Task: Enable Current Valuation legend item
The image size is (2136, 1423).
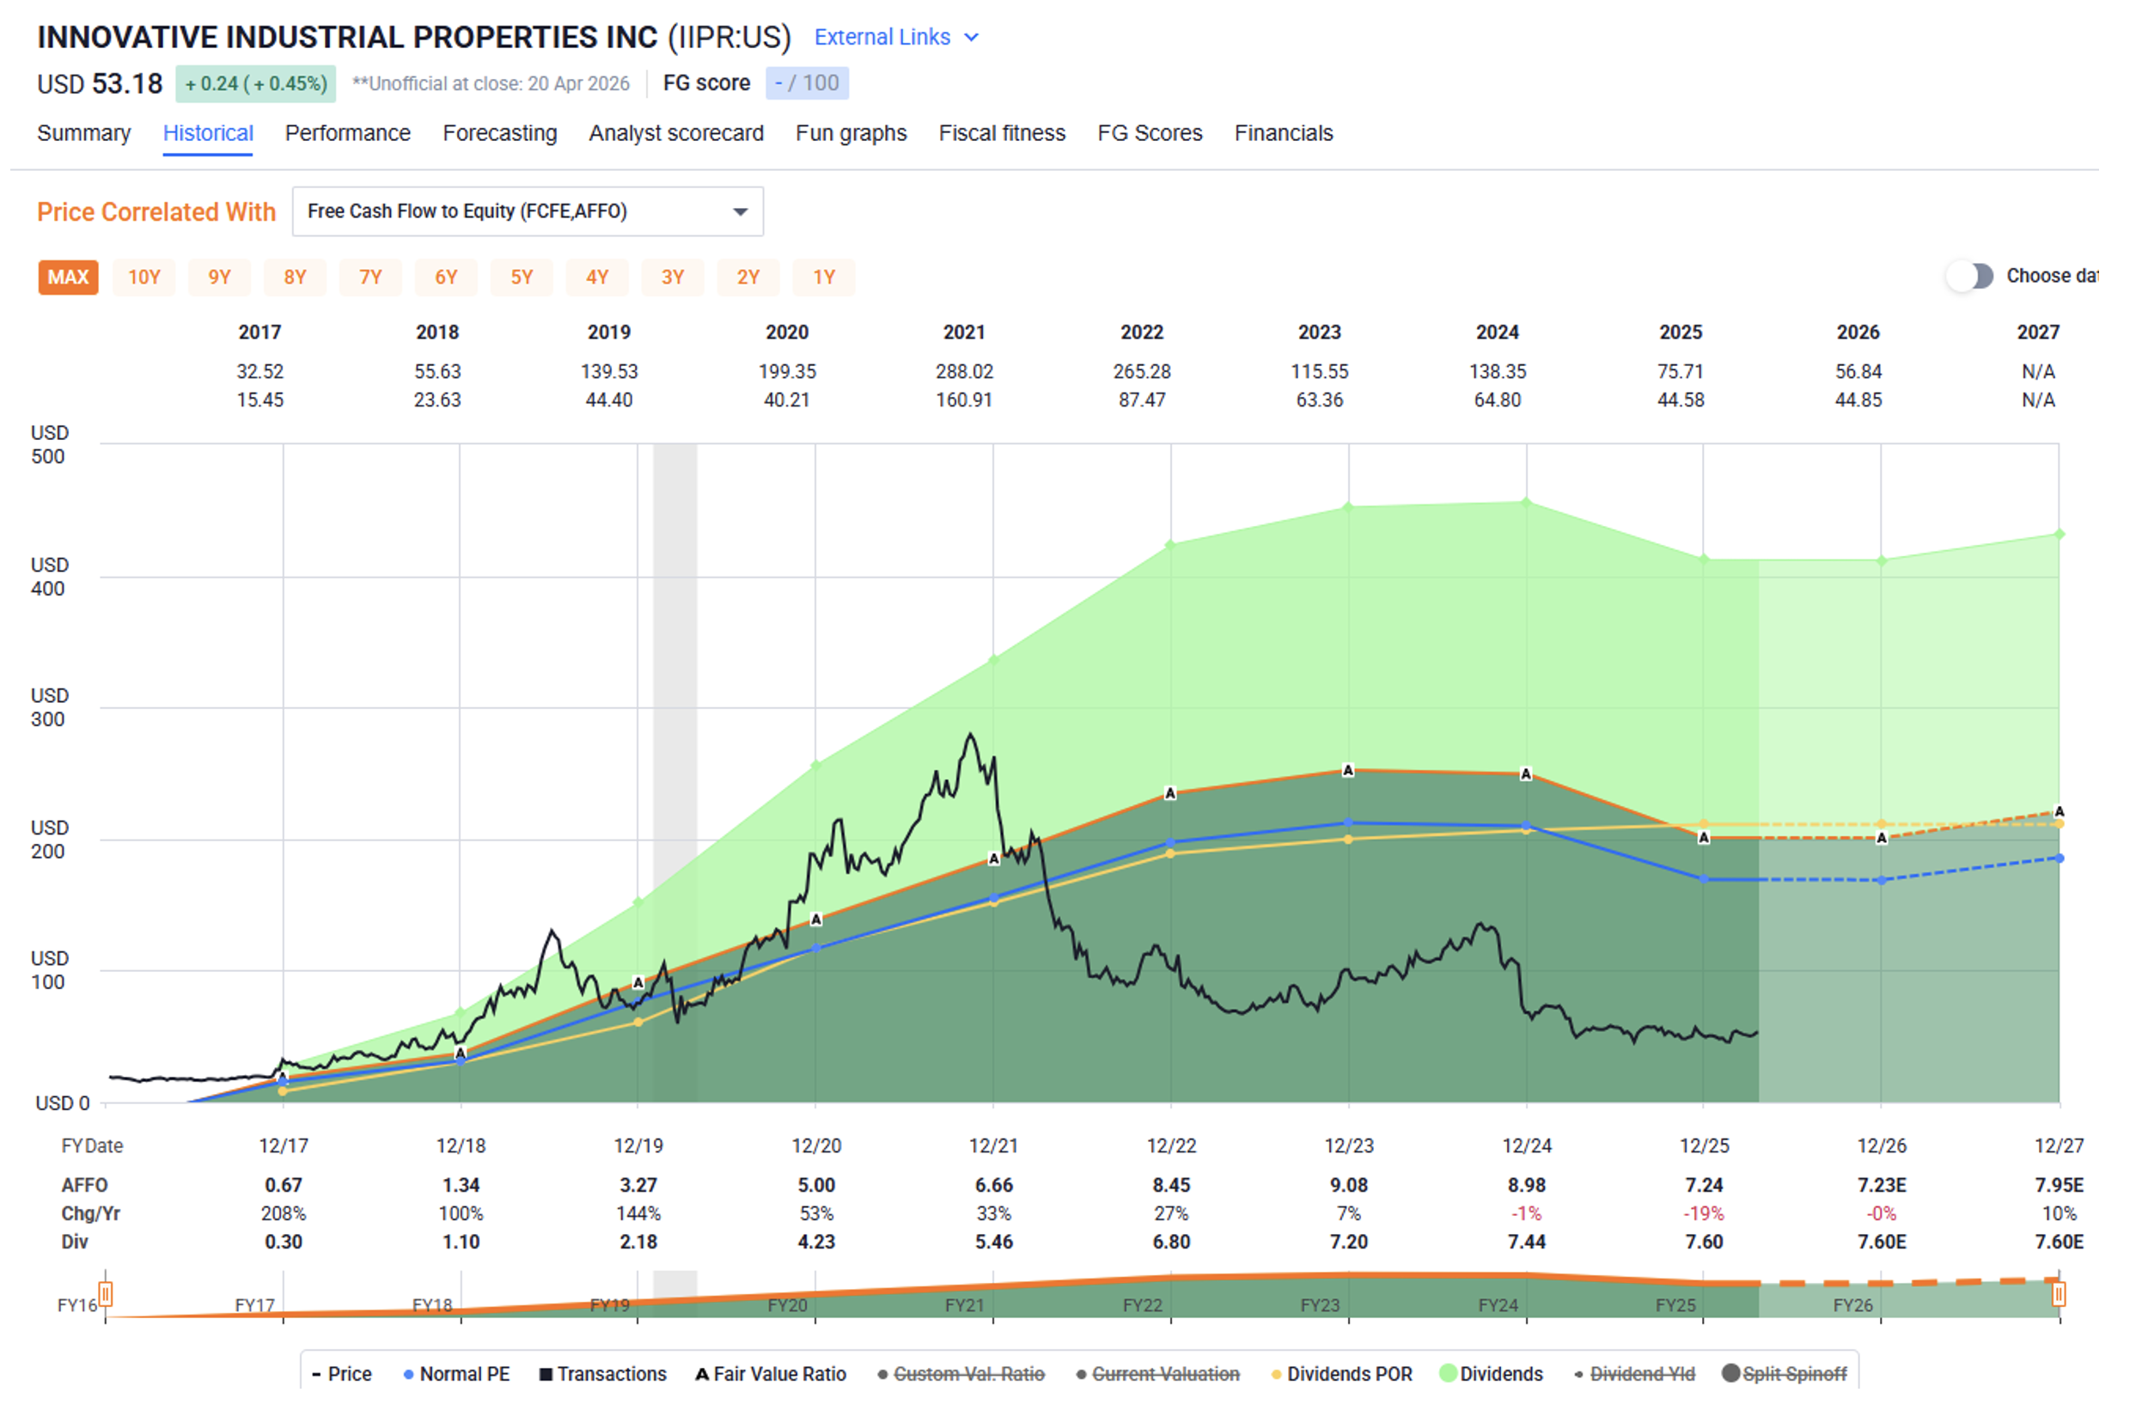Action: (1165, 1374)
